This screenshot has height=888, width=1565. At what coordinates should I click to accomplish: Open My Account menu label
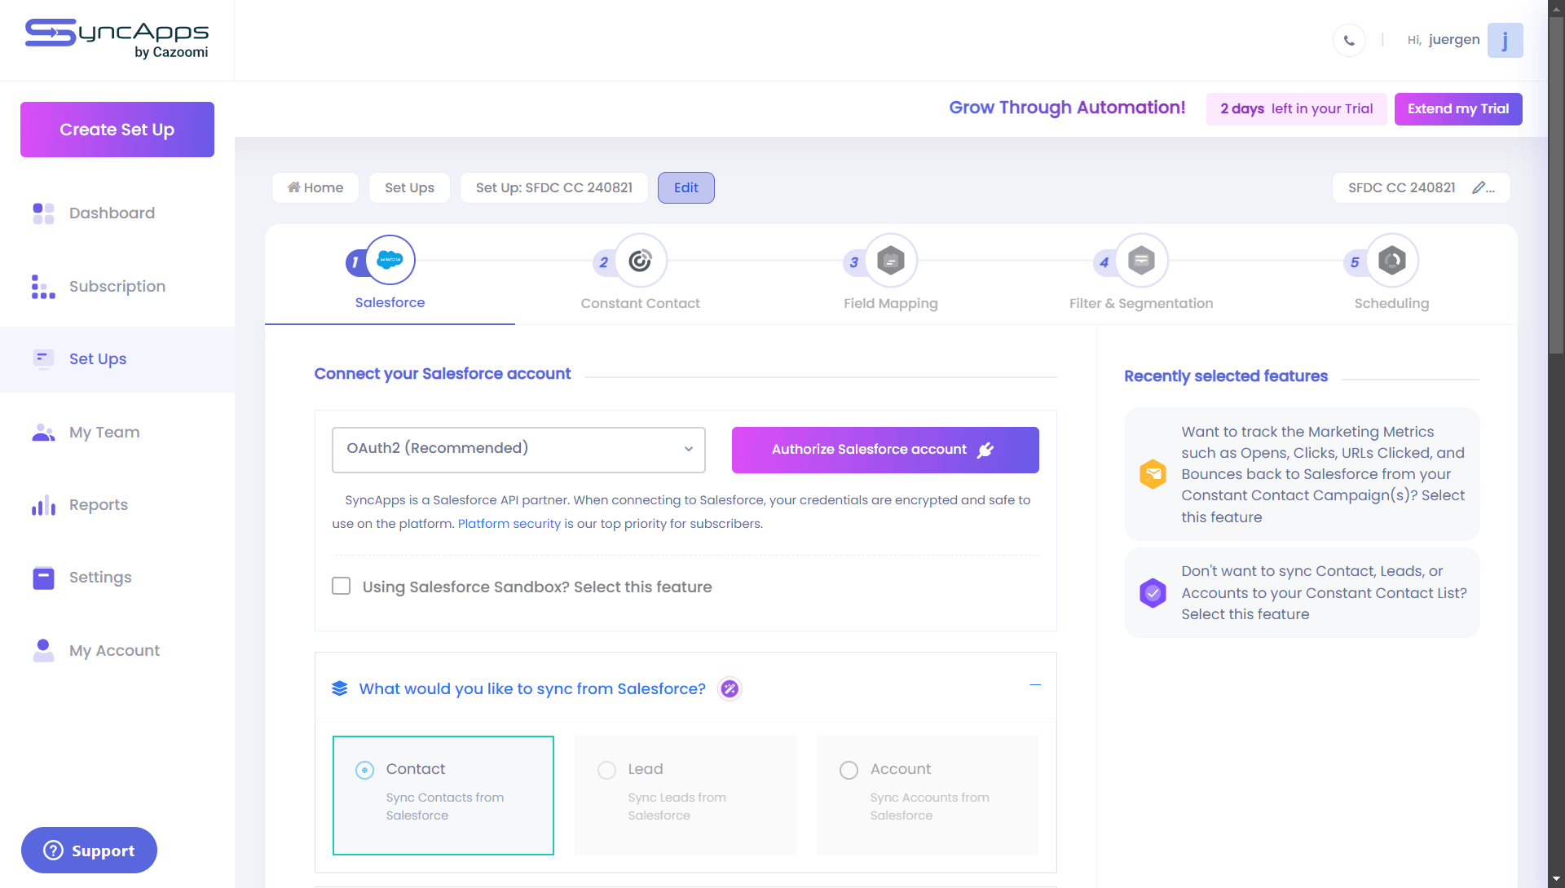(x=114, y=651)
